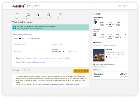Image resolution: width=140 pixels, height=98 pixels.
Task: Open the Terms of Purchase link
Action: tap(39, 62)
